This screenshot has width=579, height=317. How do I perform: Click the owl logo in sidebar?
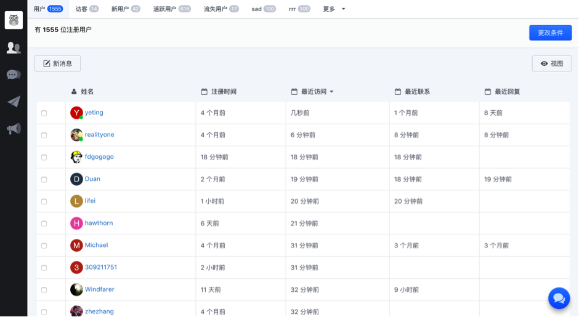14,20
